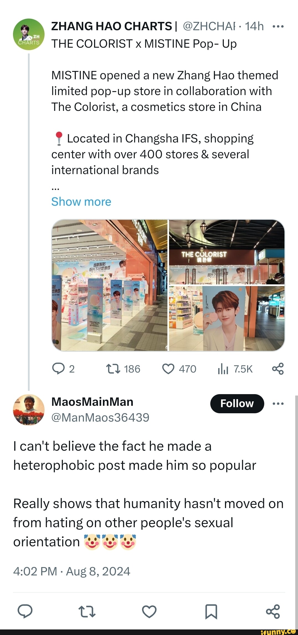
Task: View The Colorist storefront sign photo
Action: point(227,252)
